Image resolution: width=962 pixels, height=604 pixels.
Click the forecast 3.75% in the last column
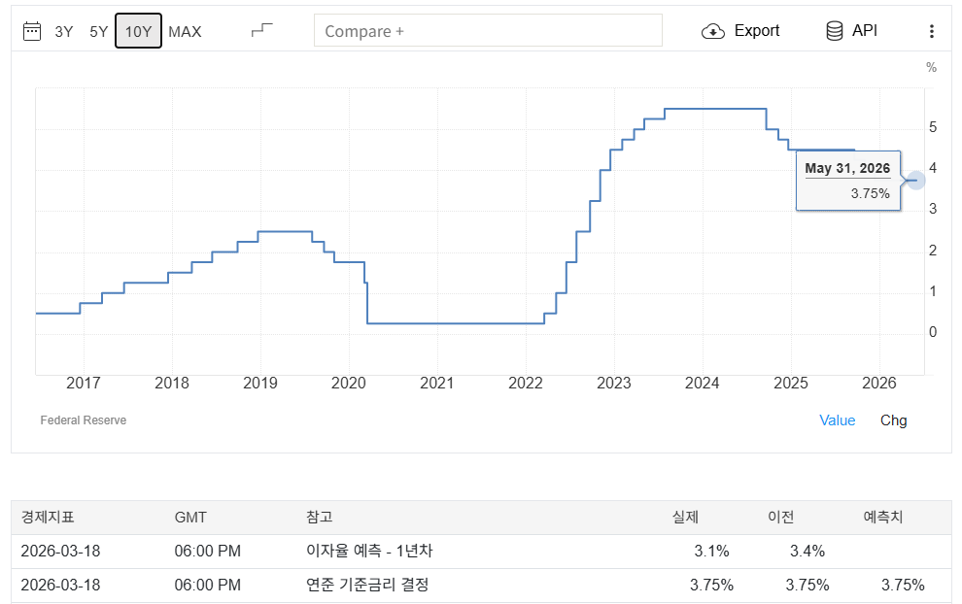tap(903, 585)
